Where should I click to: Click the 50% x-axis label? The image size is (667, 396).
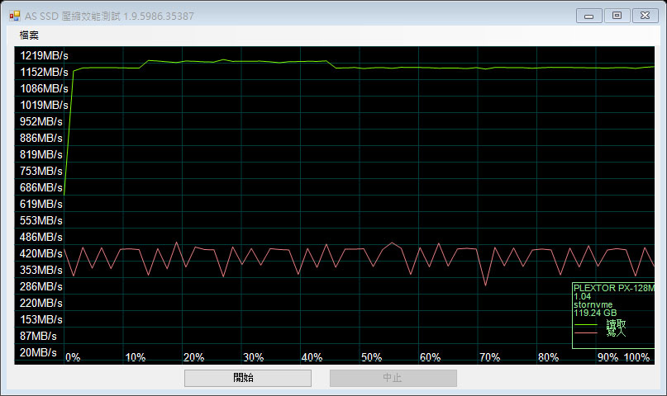pos(371,357)
